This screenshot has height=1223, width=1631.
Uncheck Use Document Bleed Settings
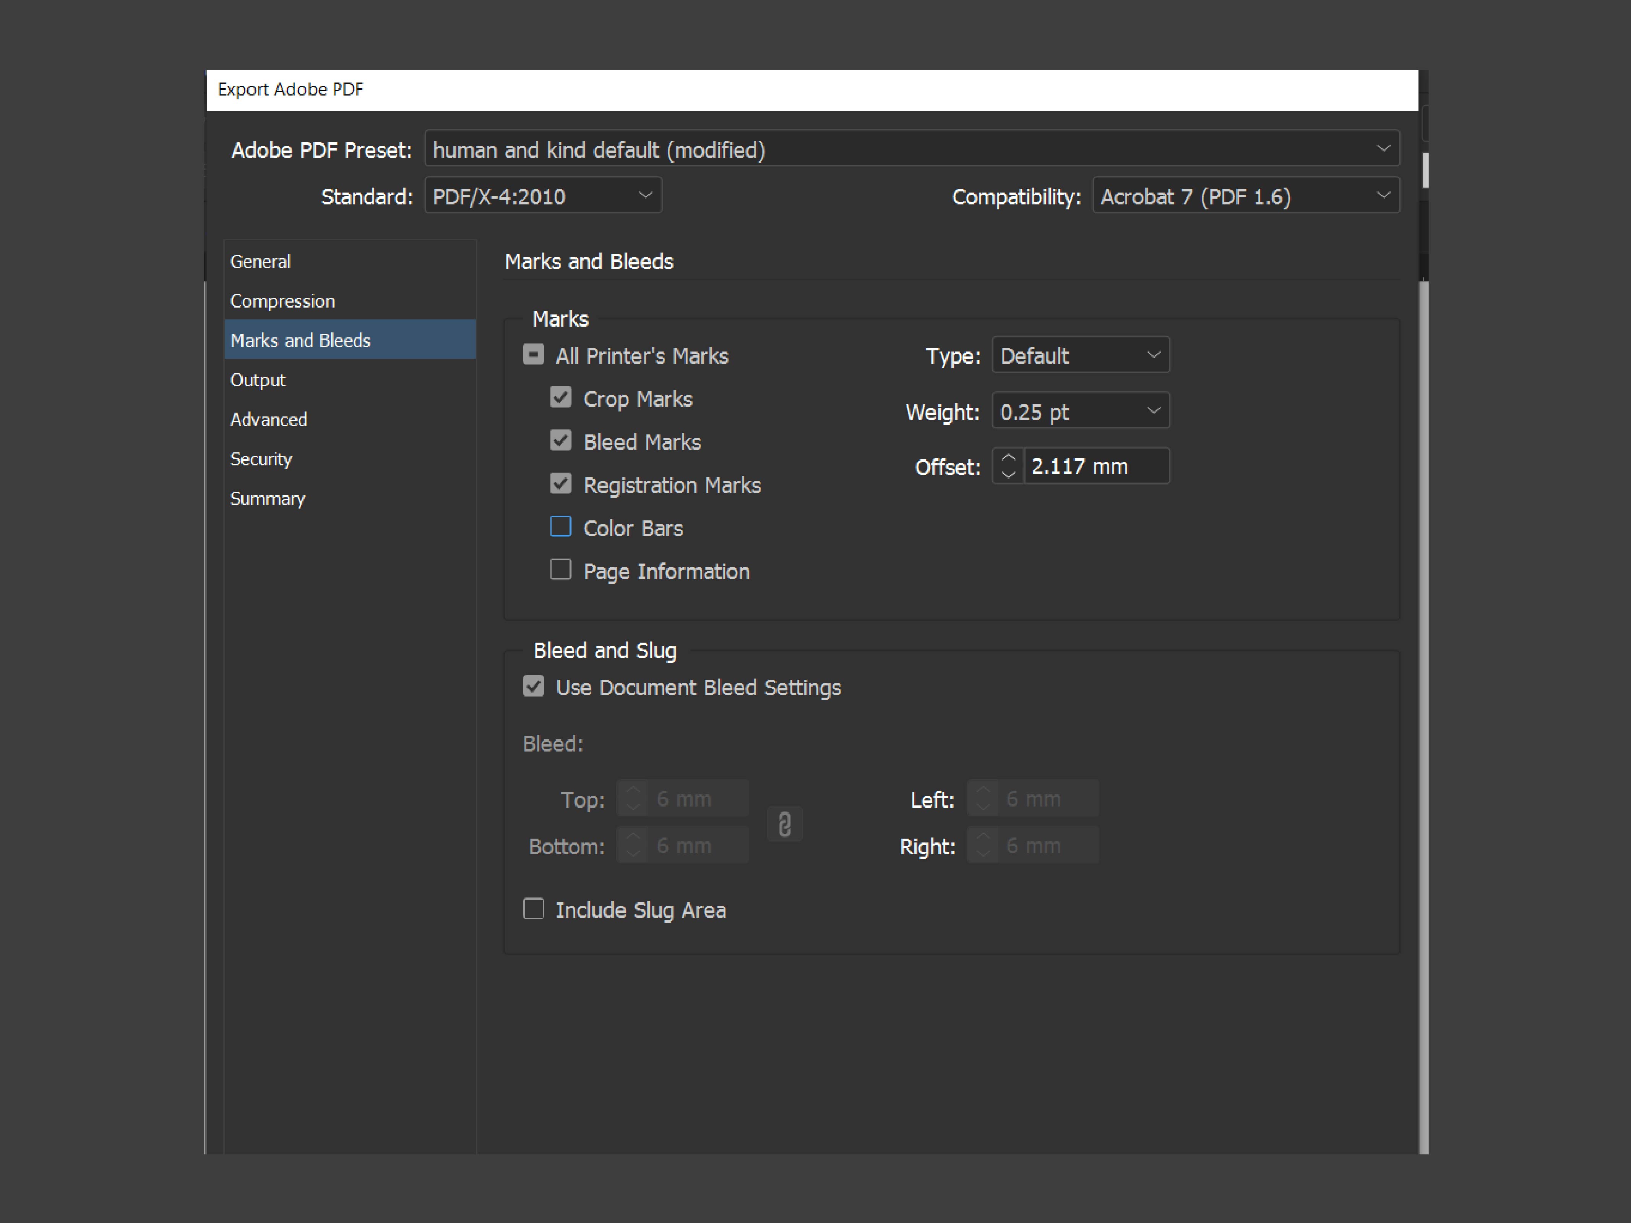point(533,685)
